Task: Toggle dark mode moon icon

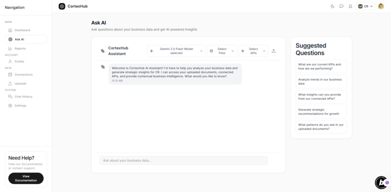Action: (332, 6)
